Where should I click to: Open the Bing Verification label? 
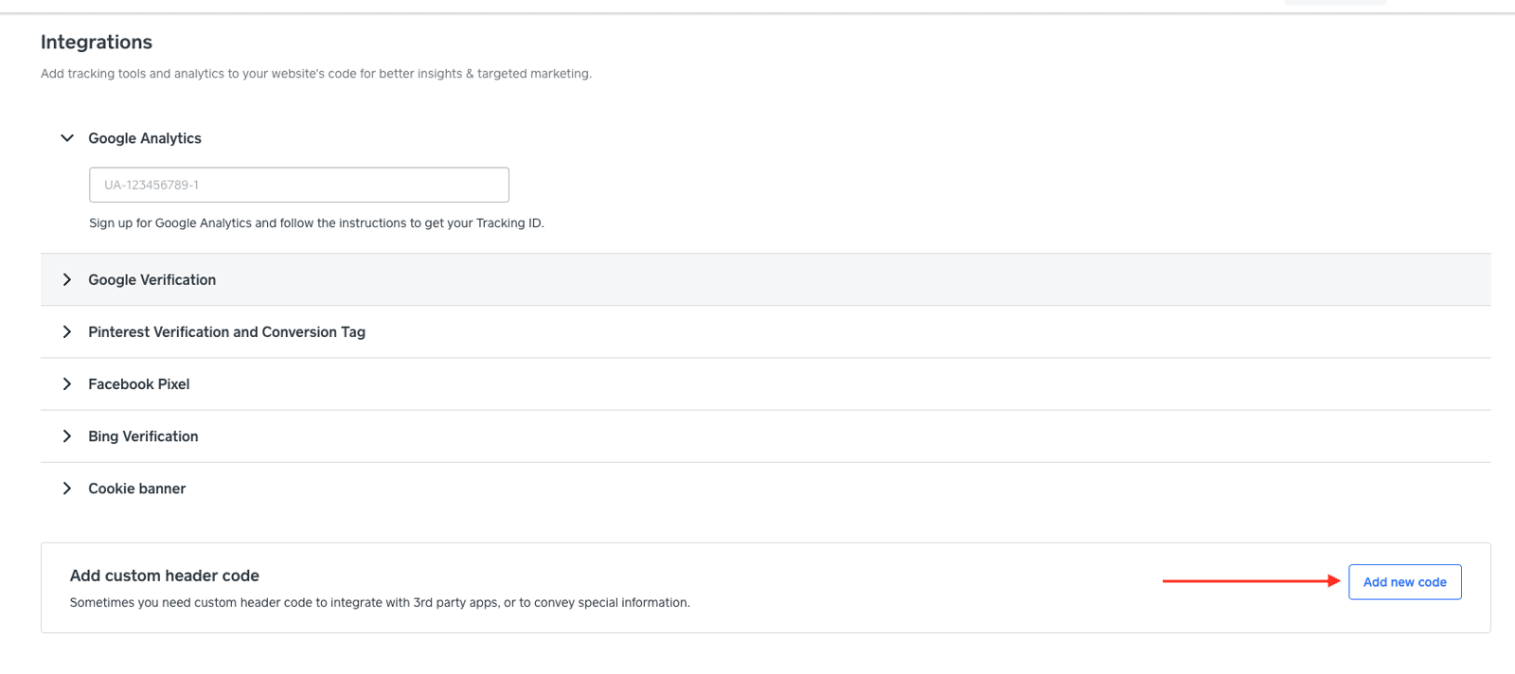(143, 436)
